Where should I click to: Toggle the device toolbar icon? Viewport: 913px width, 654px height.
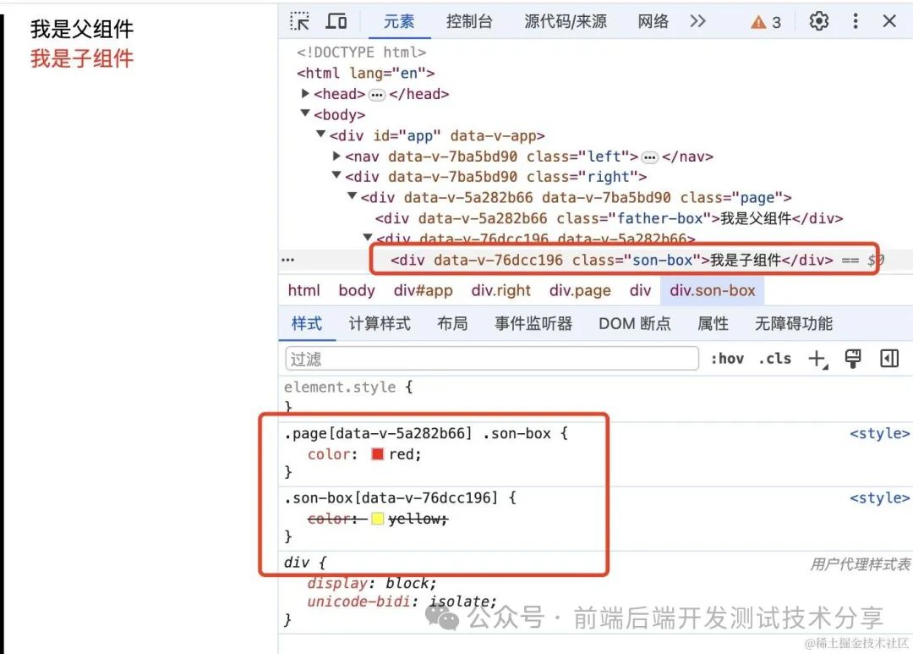pos(336,21)
